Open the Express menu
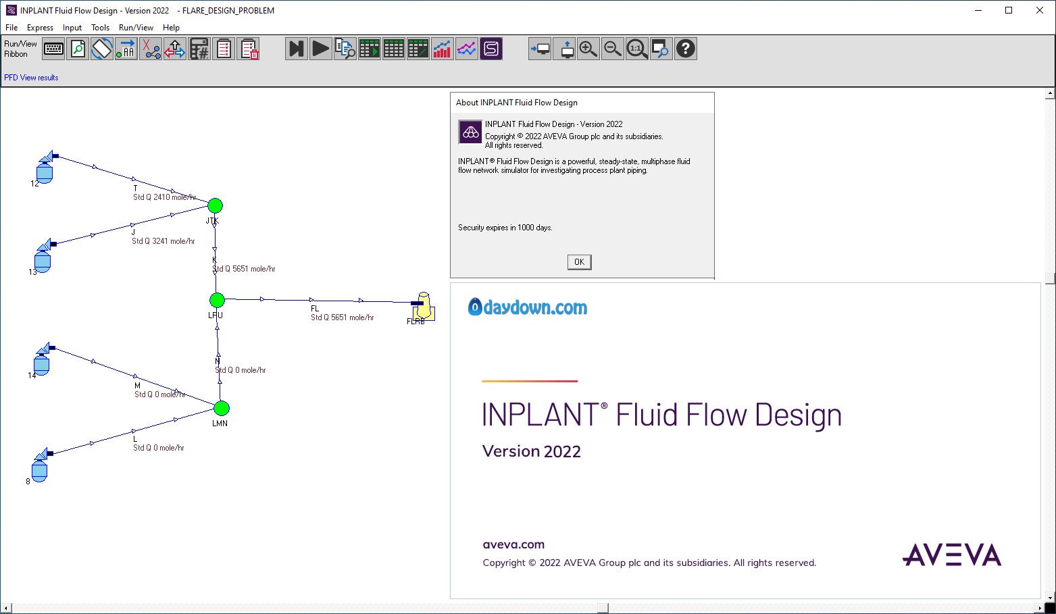 click(40, 28)
